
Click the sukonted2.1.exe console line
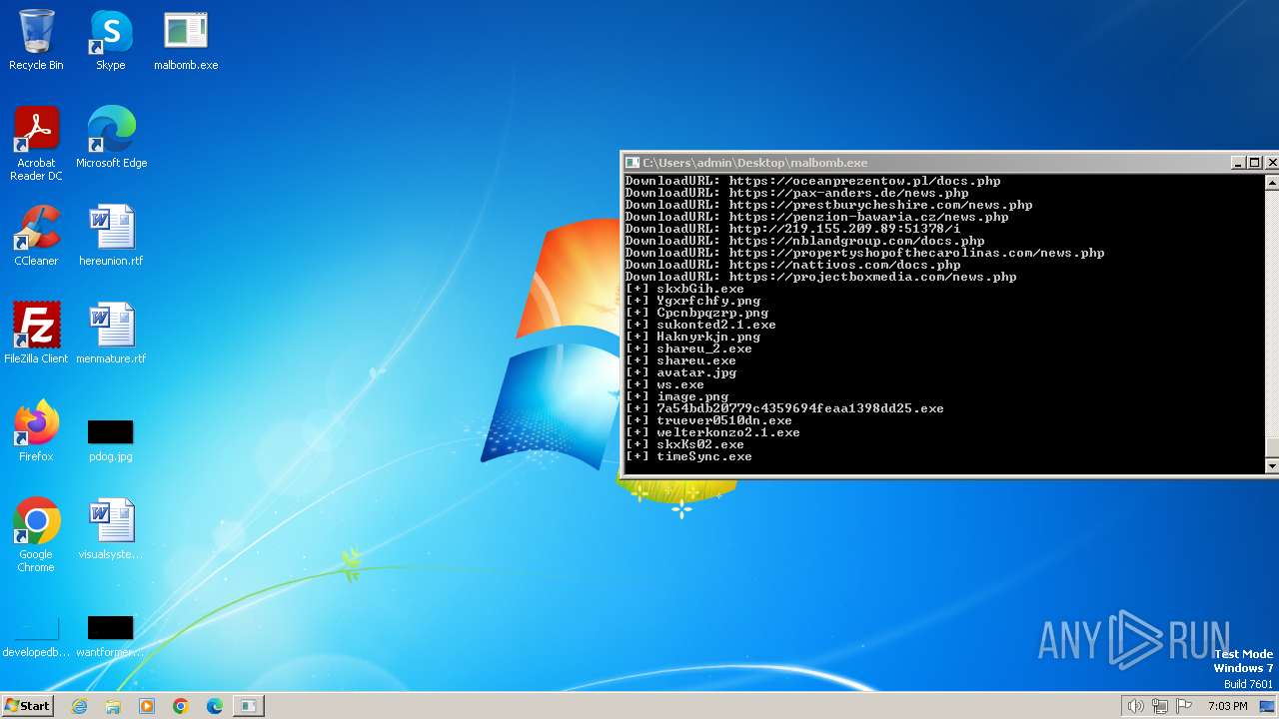tap(700, 325)
